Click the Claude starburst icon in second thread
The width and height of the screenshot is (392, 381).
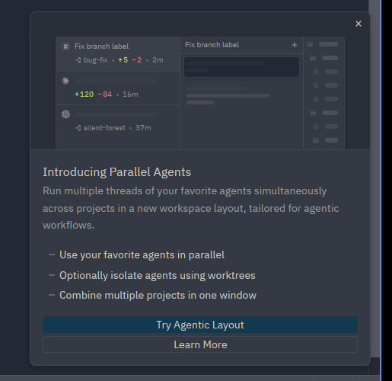65,81
